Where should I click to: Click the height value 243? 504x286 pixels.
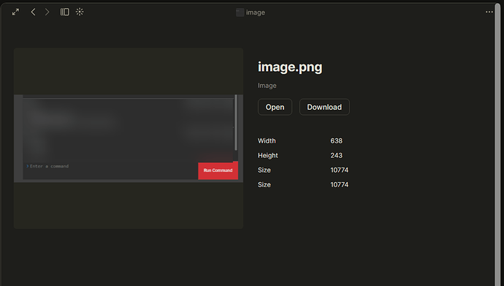pyautogui.click(x=336, y=155)
